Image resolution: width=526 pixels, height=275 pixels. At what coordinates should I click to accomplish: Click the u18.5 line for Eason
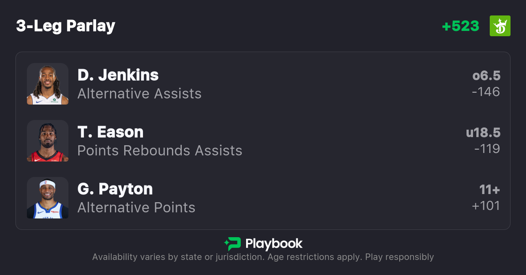483,133
